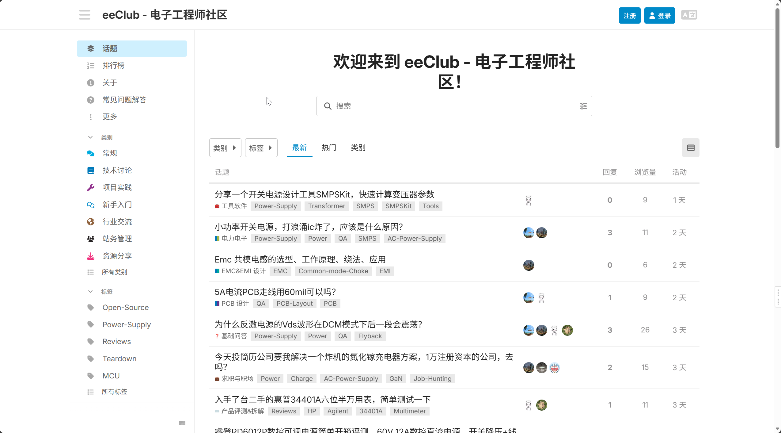
Task: Select 资源分享 with the download icon
Action: coord(91,255)
